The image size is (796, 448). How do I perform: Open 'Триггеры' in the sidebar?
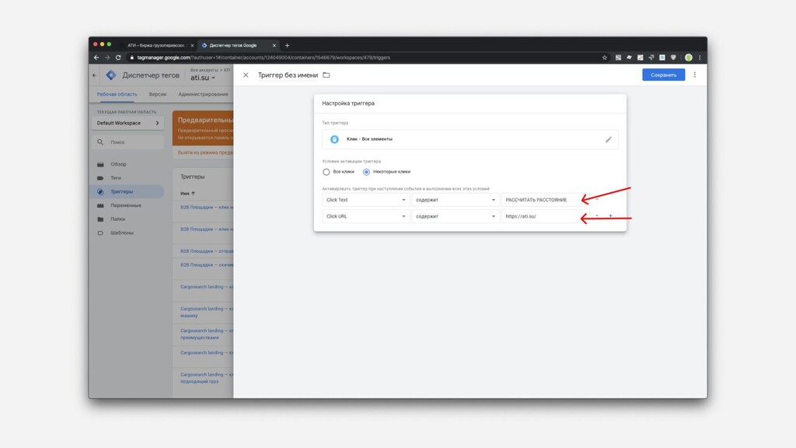[x=121, y=191]
